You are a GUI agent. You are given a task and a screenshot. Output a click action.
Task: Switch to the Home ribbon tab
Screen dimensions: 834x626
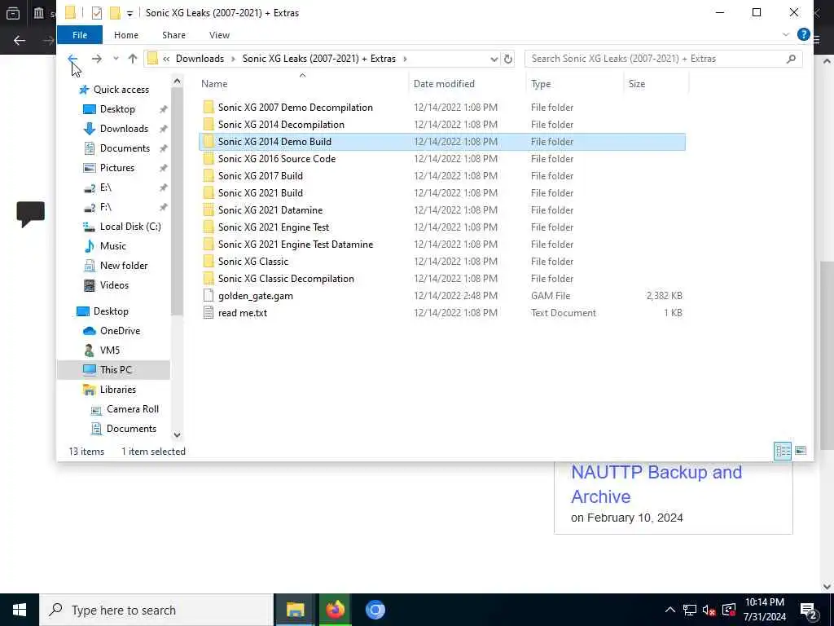(126, 34)
